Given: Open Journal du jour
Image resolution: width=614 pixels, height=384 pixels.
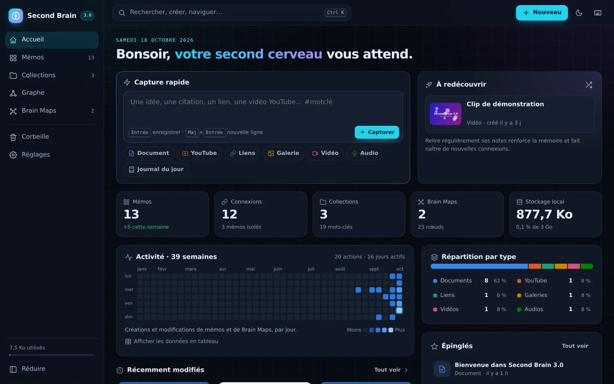Looking at the screenshot, I should 156,170.
